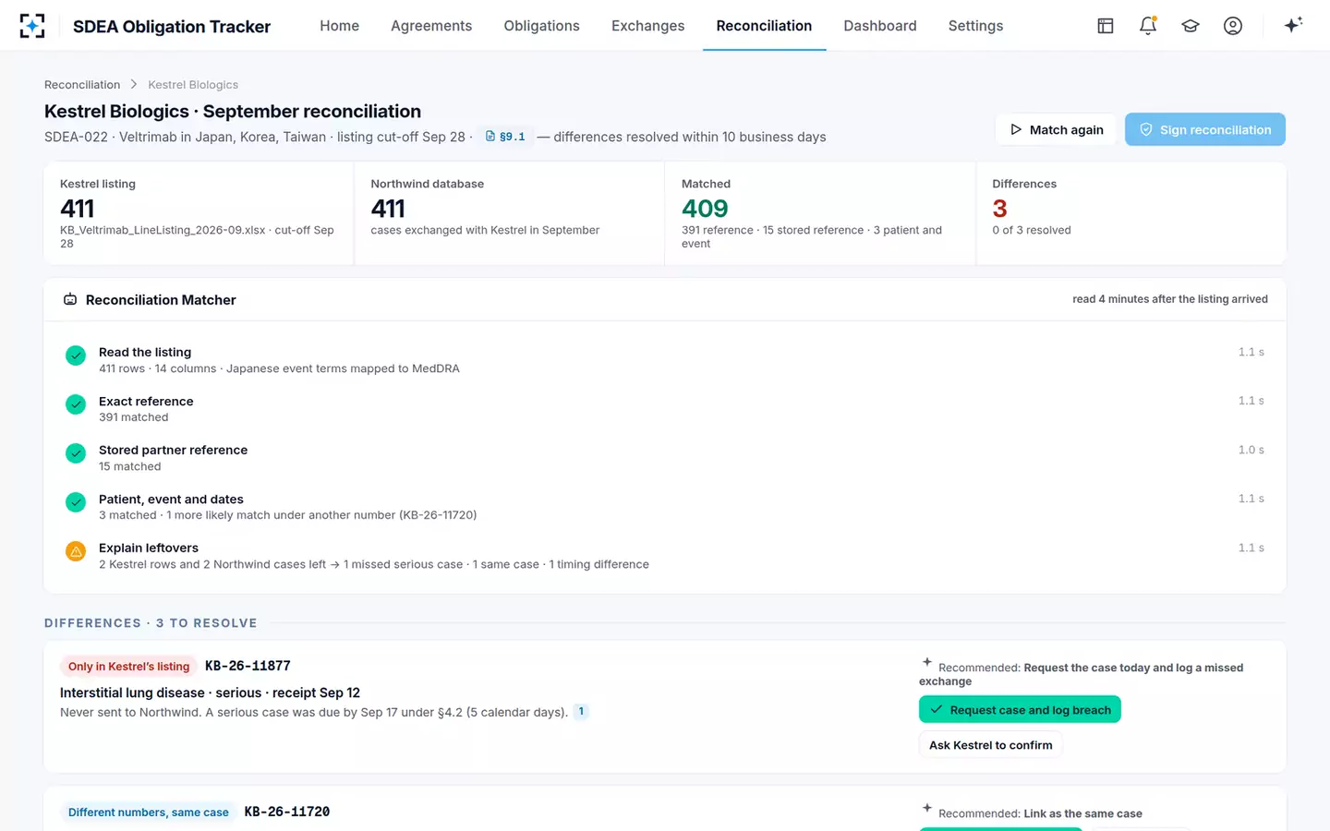
Task: Click the green check beside Patient, event and dates
Action: pyautogui.click(x=76, y=502)
